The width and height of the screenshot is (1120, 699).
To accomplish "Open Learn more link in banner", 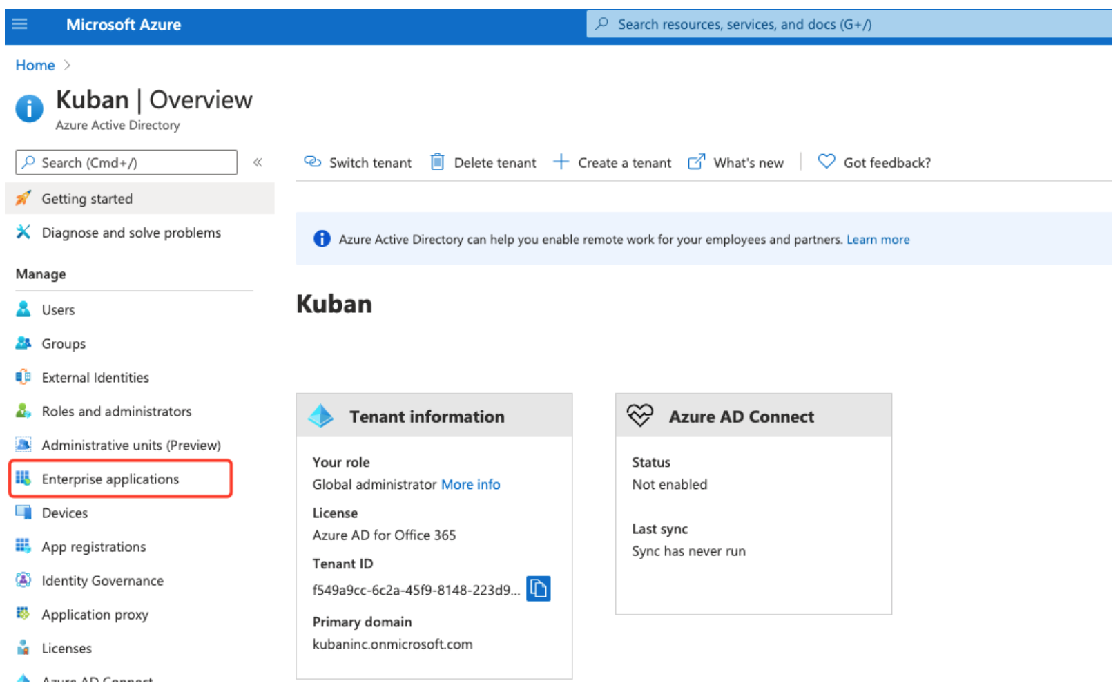I will (x=878, y=240).
